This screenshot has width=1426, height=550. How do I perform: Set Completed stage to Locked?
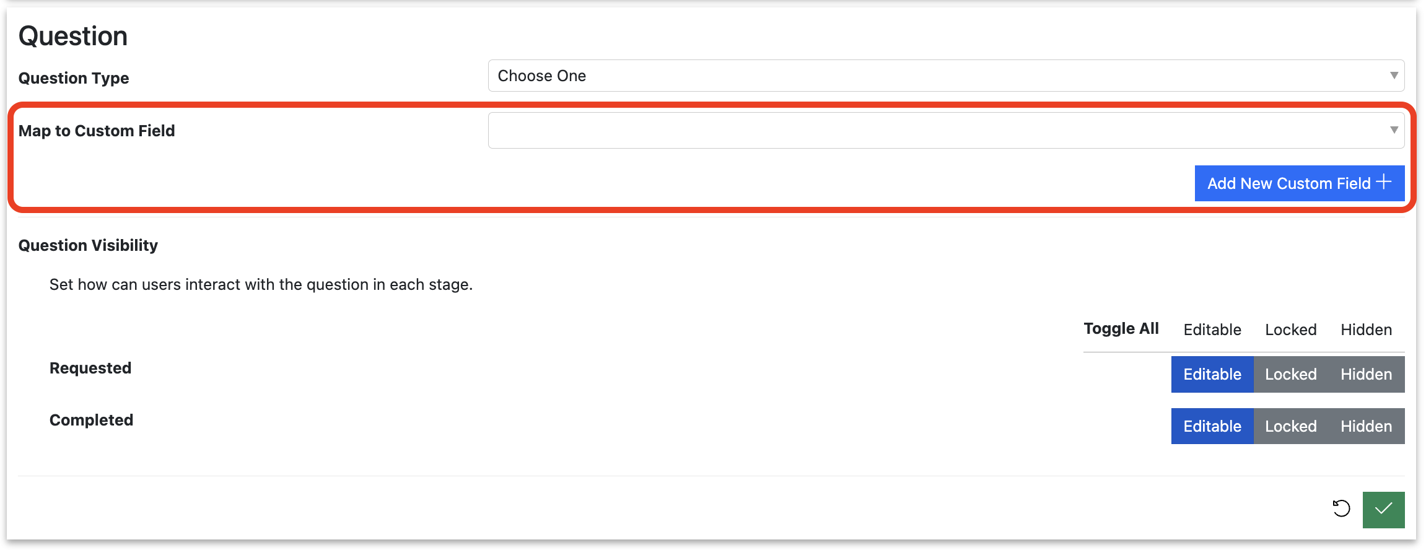[x=1291, y=426]
